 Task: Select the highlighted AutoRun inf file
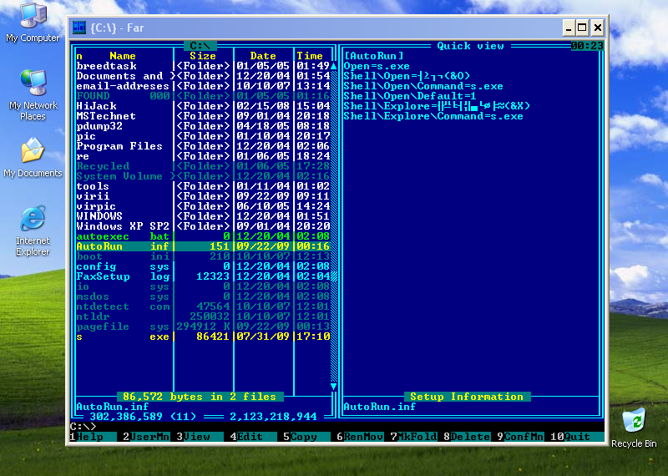pyautogui.click(x=203, y=246)
